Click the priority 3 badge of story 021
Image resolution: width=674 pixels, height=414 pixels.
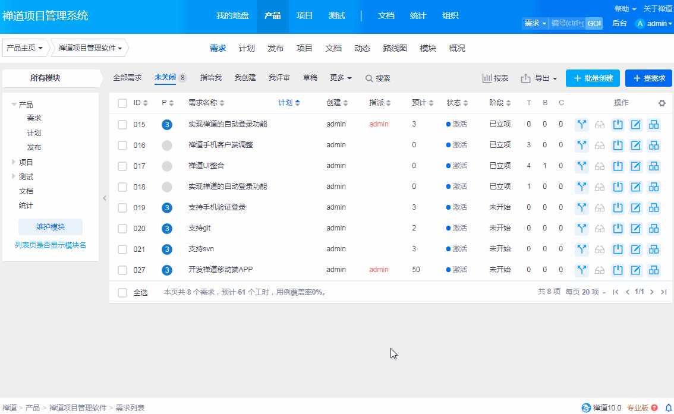[167, 249]
